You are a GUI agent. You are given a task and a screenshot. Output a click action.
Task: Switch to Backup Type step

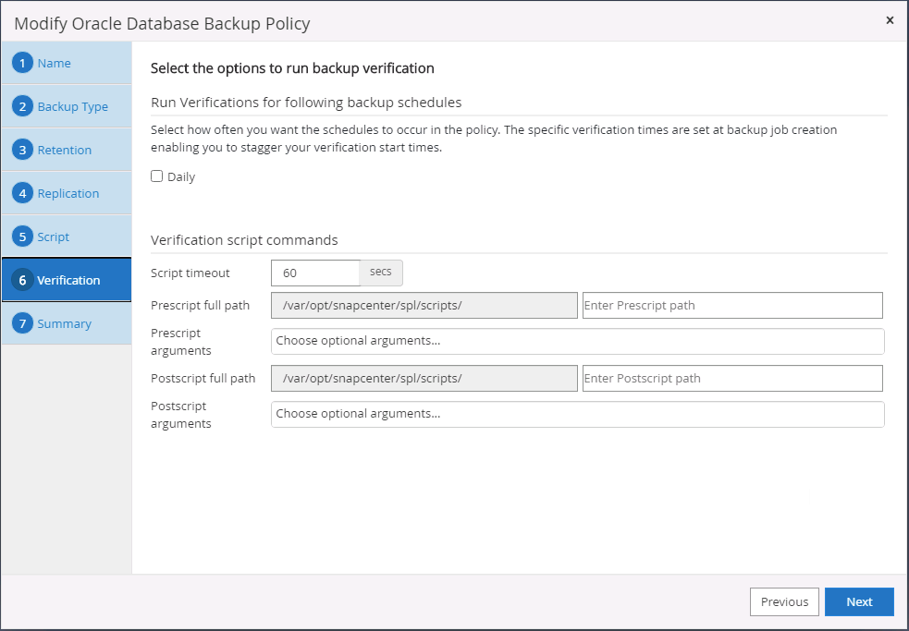[x=72, y=106]
